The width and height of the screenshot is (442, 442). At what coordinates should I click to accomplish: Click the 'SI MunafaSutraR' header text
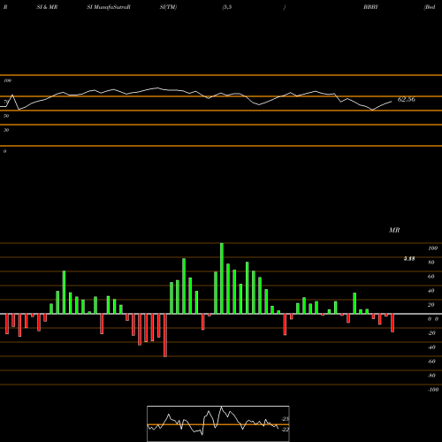[x=109, y=7]
